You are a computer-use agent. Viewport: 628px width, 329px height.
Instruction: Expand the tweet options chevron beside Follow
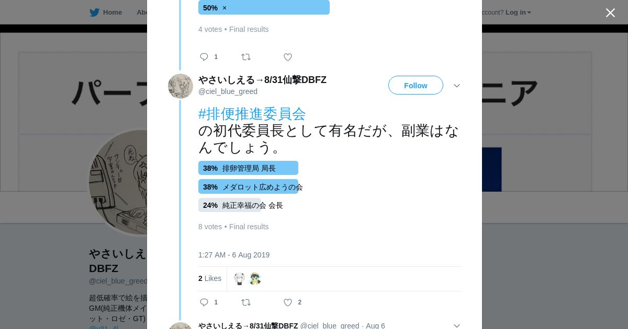tap(457, 86)
